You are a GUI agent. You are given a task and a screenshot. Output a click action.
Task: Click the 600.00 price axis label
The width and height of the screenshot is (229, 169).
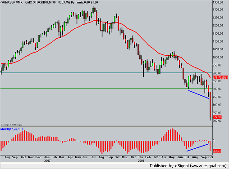tap(217, 121)
